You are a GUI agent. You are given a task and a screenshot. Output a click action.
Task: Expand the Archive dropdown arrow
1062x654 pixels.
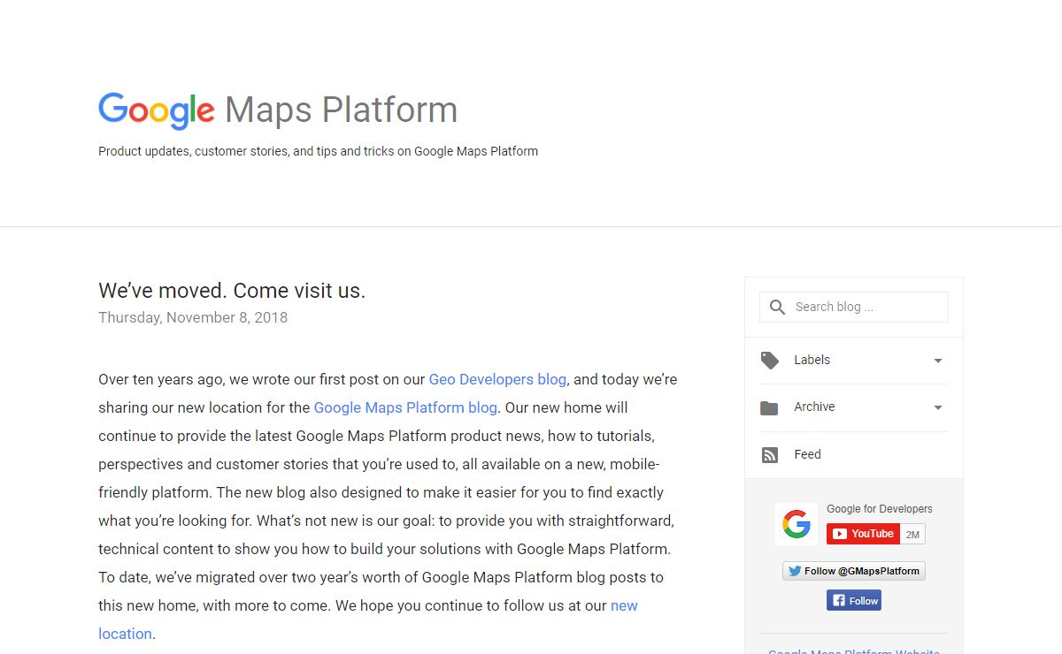[938, 407]
